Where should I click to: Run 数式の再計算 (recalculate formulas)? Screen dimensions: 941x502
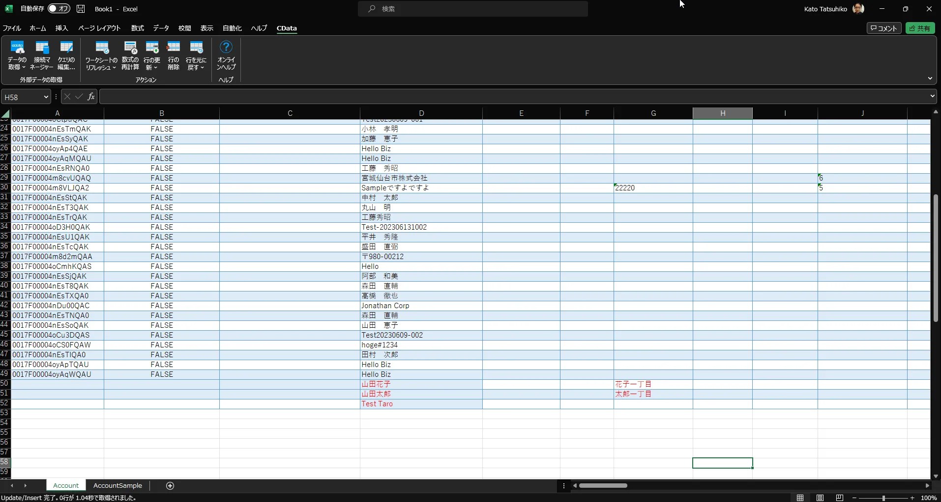tap(130, 54)
